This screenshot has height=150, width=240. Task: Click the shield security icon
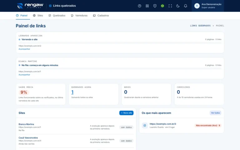pos(155,6)
